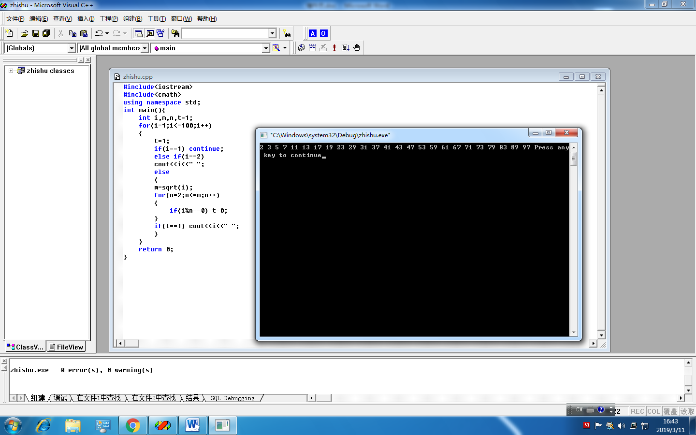This screenshot has height=435, width=696.
Task: Toggle the Workspace window button
Action: coord(138,33)
